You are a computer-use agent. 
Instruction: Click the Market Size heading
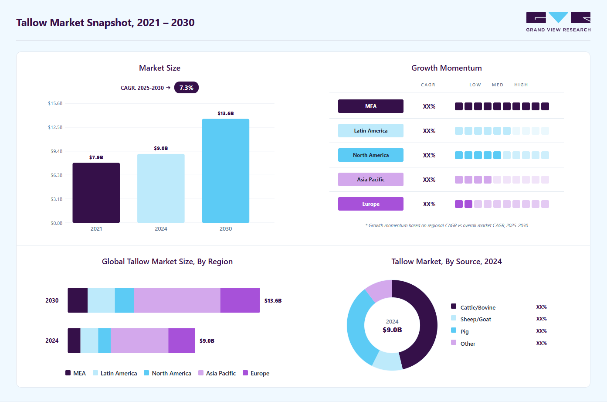[x=159, y=68]
